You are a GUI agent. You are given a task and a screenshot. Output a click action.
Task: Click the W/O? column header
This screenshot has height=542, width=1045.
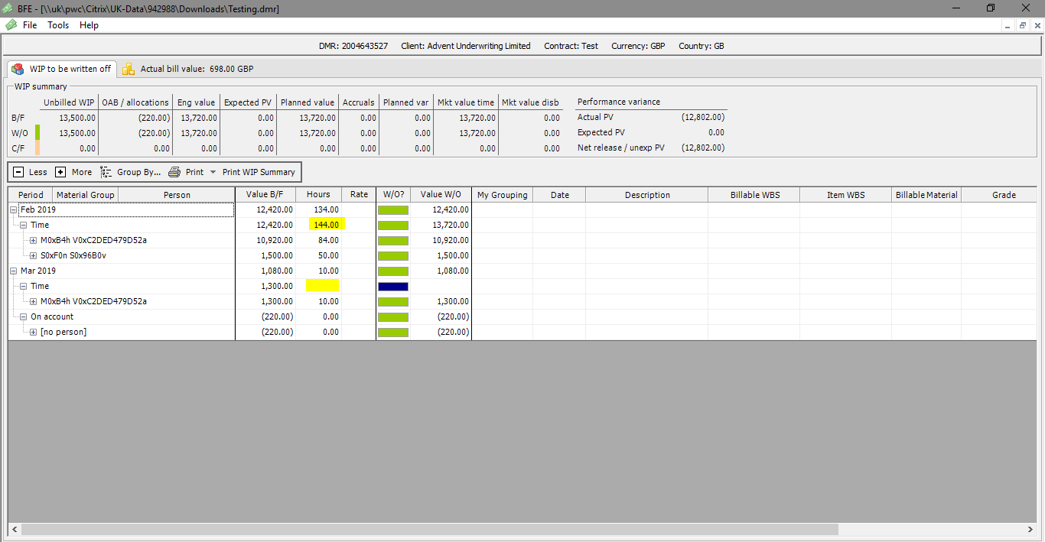pos(393,195)
